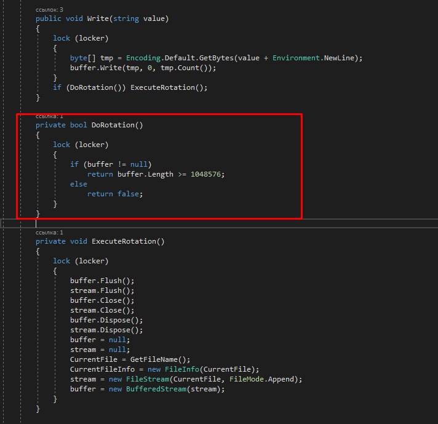Click the stream.Close(); line

[x=102, y=310]
